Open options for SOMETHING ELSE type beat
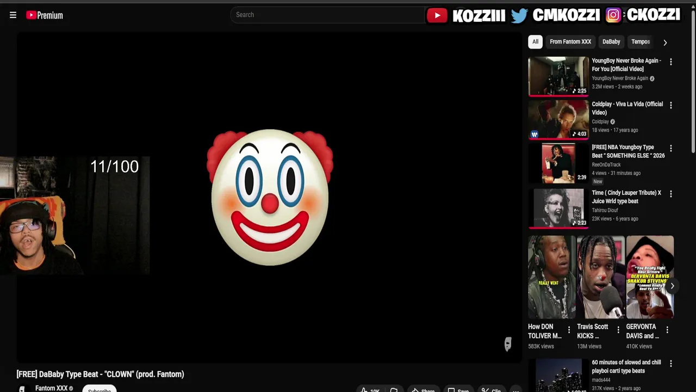Image resolution: width=696 pixels, height=392 pixels. (671, 148)
